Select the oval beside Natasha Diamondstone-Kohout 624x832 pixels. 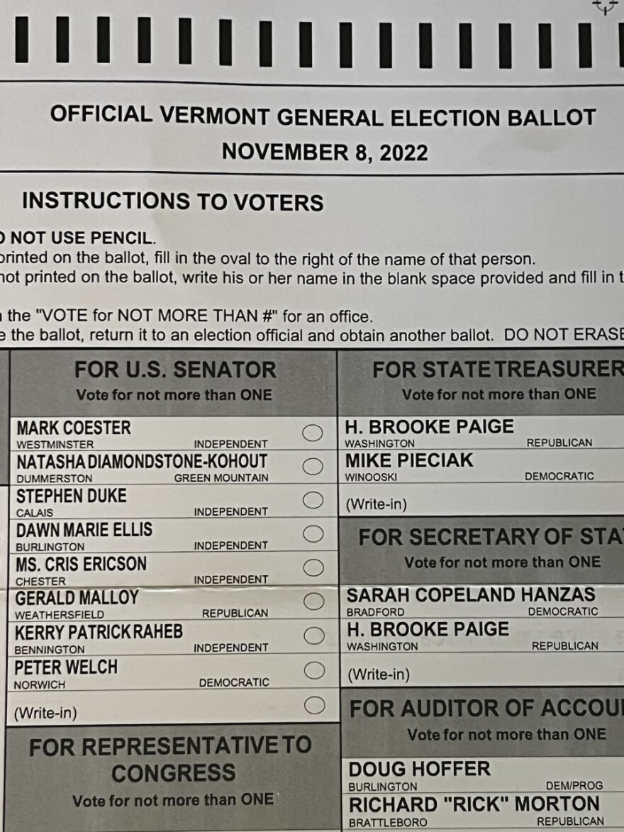pos(313,466)
